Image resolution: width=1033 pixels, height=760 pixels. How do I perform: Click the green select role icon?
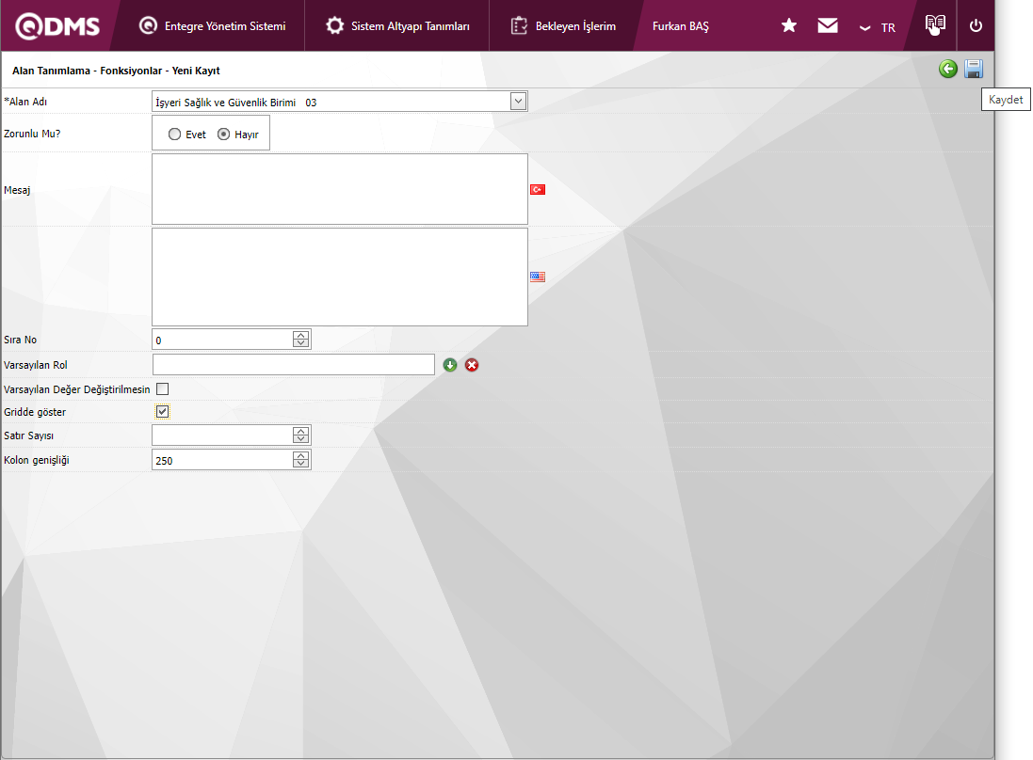point(450,365)
